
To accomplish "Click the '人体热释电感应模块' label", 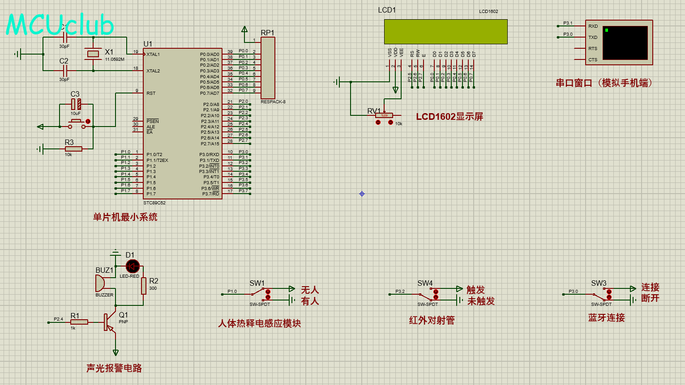I will (x=259, y=323).
